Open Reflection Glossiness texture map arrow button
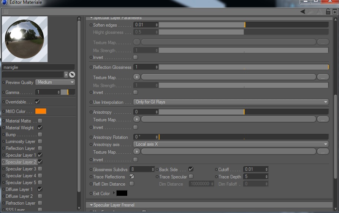The width and height of the screenshot is (339, 213). (137, 77)
